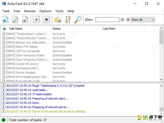Click the log panel scroll-up arrow
The image size is (164, 123).
coord(161,86)
